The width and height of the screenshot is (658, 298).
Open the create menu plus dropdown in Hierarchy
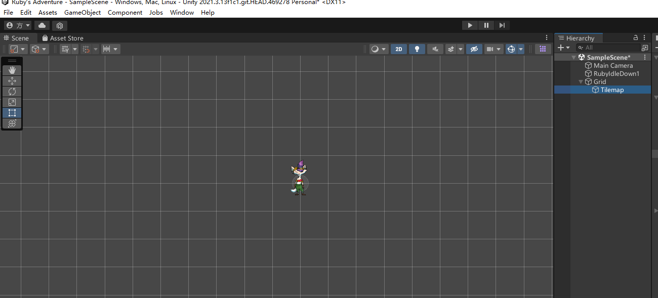(x=563, y=47)
